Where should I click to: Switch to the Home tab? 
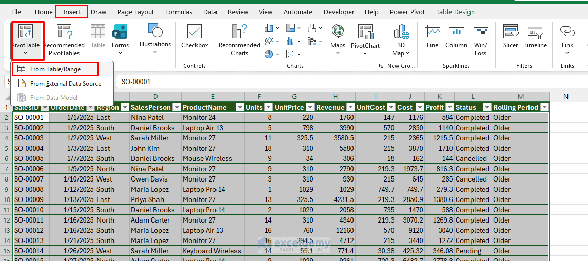coord(44,12)
